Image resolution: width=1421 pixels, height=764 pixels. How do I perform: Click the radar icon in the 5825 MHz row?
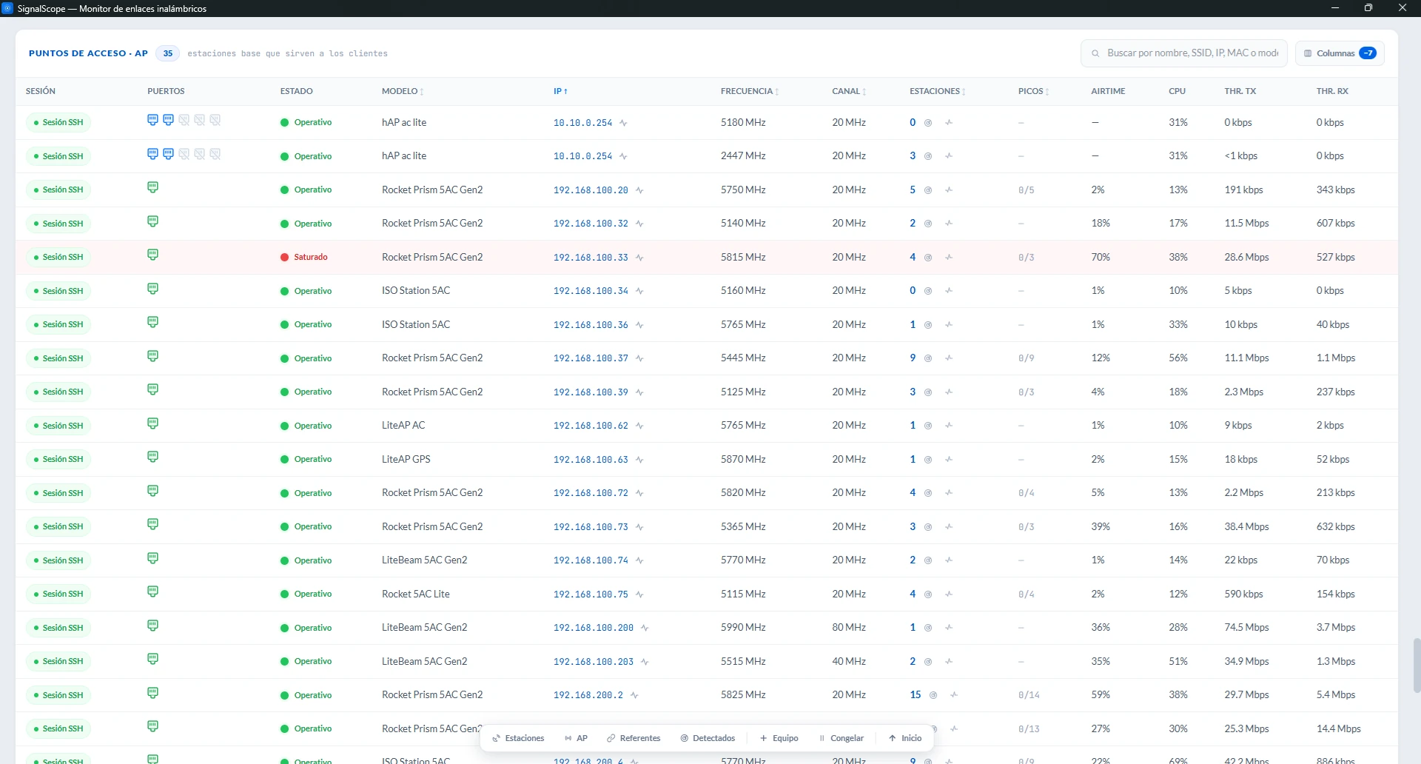tap(933, 695)
